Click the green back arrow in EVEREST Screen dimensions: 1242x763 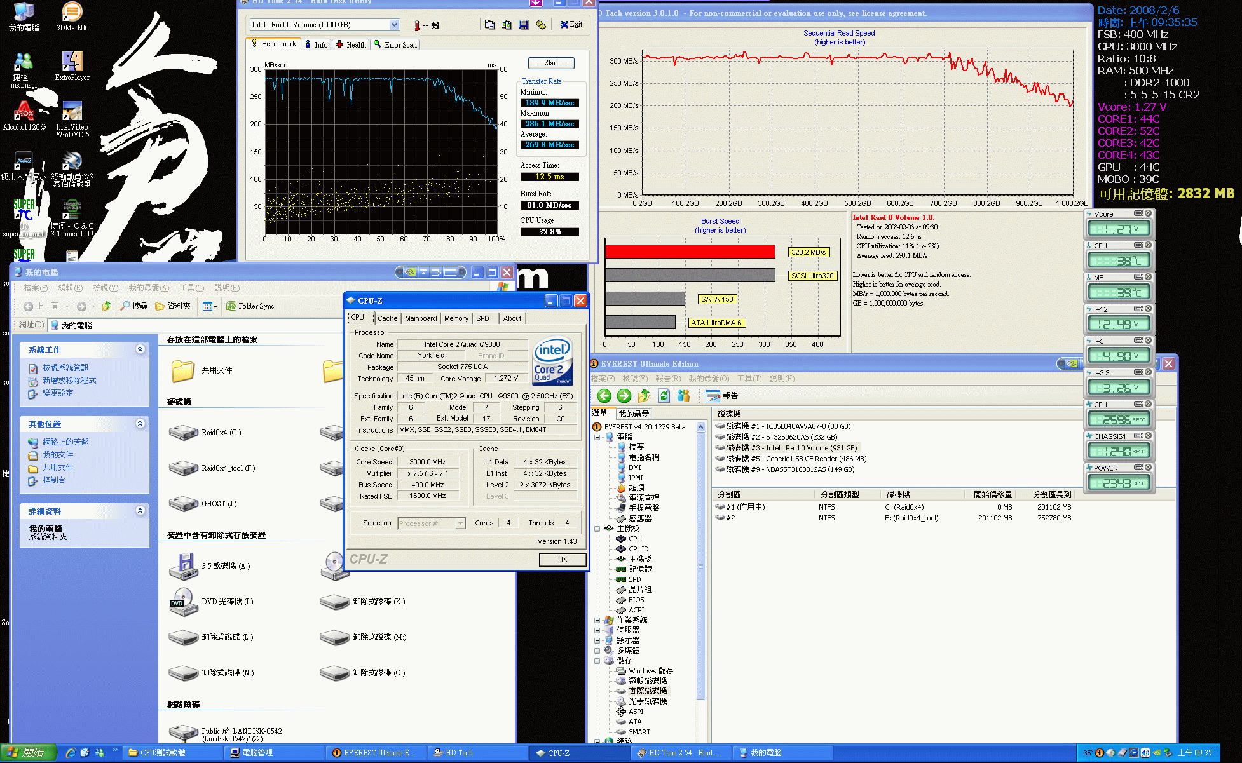point(604,396)
